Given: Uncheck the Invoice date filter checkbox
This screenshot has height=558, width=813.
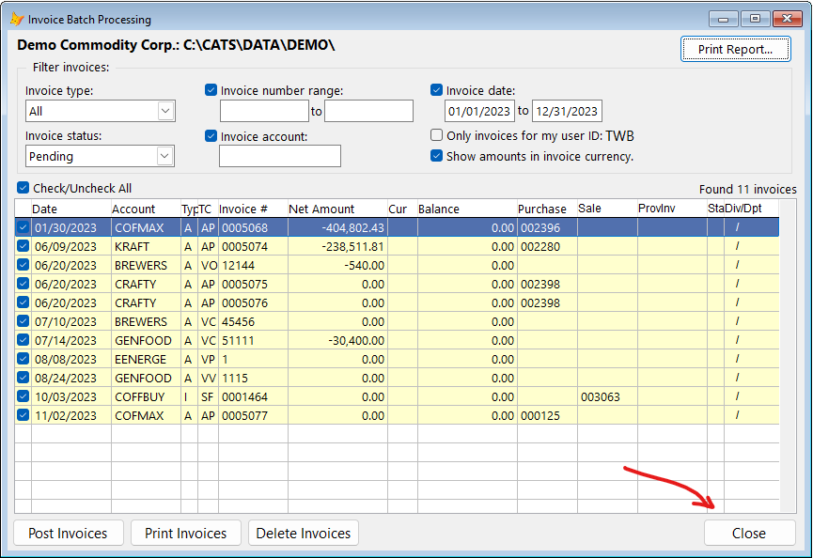Looking at the screenshot, I should point(436,90).
